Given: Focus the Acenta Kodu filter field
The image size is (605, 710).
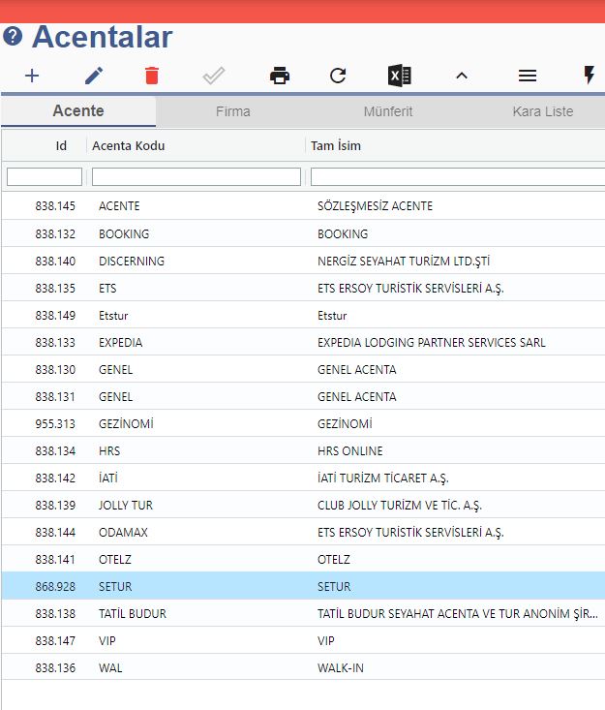Looking at the screenshot, I should click(197, 176).
